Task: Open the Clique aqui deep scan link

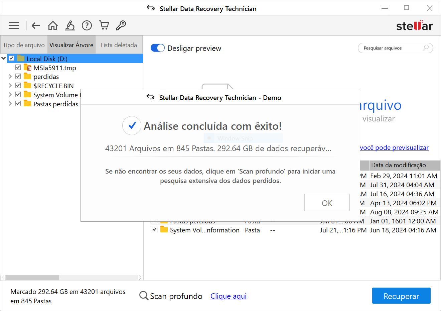Action: click(229, 296)
